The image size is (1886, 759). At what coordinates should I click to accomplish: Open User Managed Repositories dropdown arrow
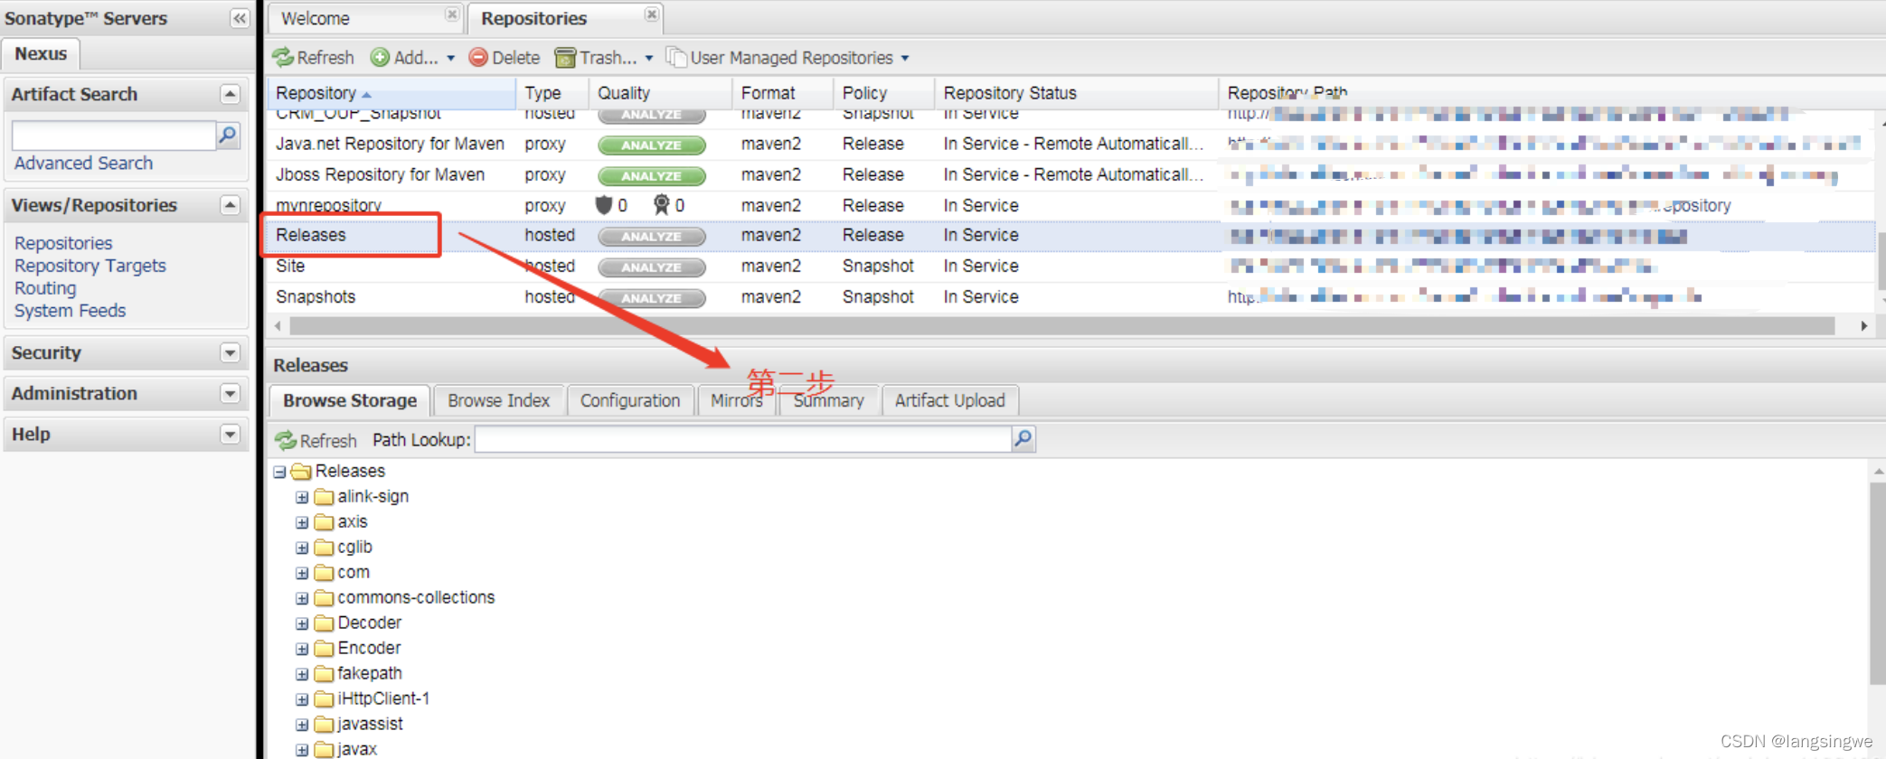click(904, 59)
